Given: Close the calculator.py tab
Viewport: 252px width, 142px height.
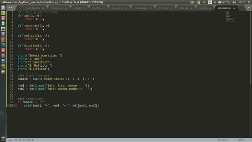Looking at the screenshot, I should [234, 8].
